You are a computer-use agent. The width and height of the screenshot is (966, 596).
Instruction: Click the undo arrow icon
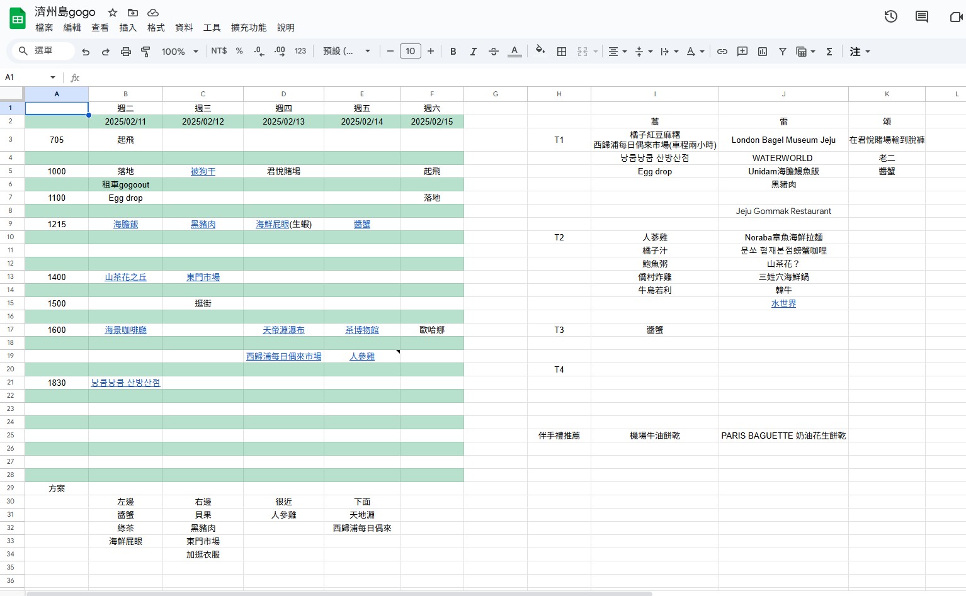86,52
